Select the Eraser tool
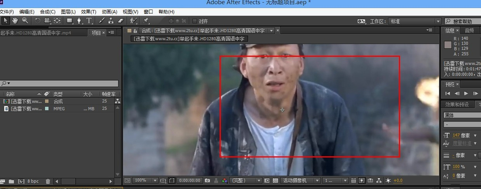The height and width of the screenshot is (189, 481). click(x=120, y=21)
